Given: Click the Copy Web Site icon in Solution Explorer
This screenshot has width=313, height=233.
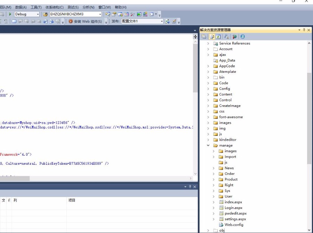Looking at the screenshot, I should click(234, 37).
